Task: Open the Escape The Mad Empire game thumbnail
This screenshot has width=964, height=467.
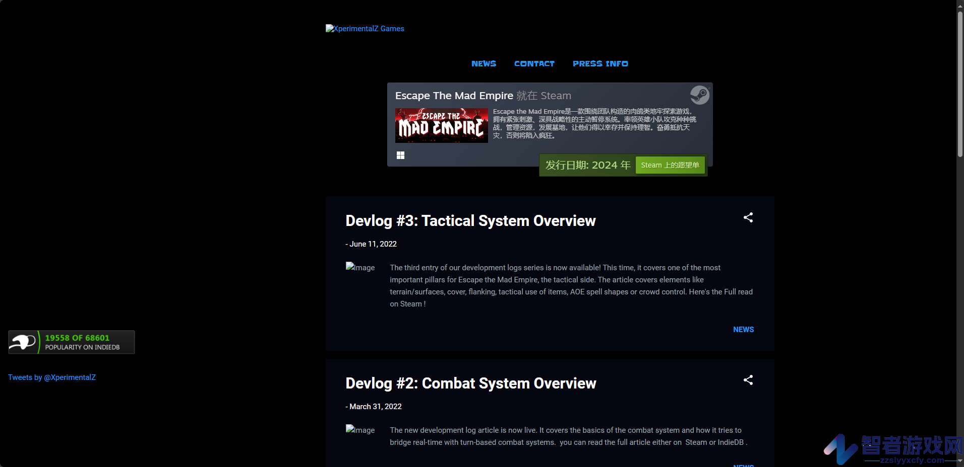Action: (442, 125)
